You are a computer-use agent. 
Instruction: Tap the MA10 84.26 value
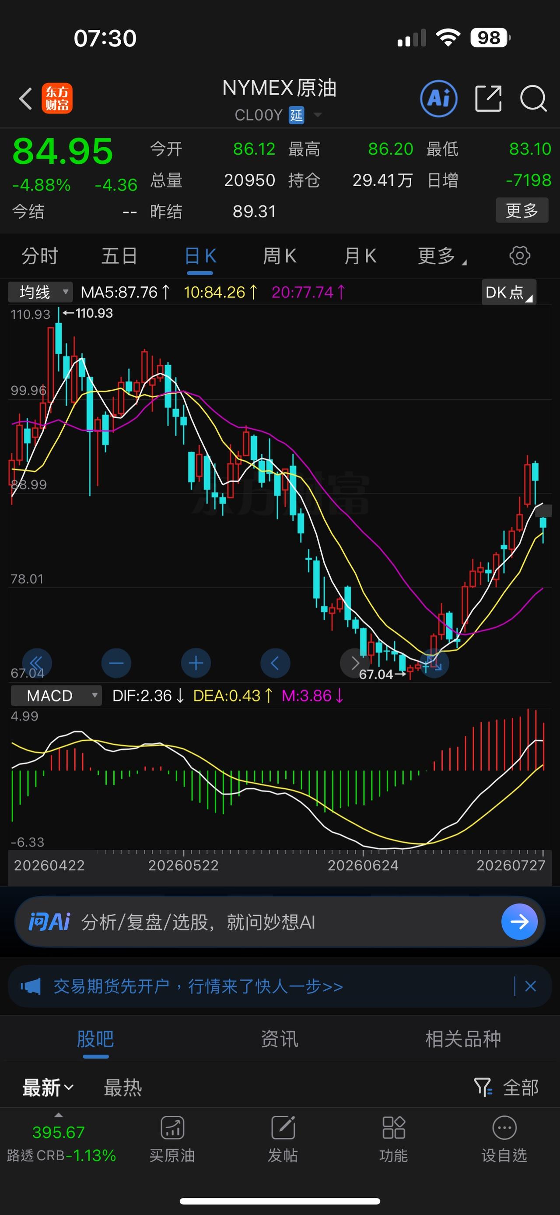pos(220,293)
